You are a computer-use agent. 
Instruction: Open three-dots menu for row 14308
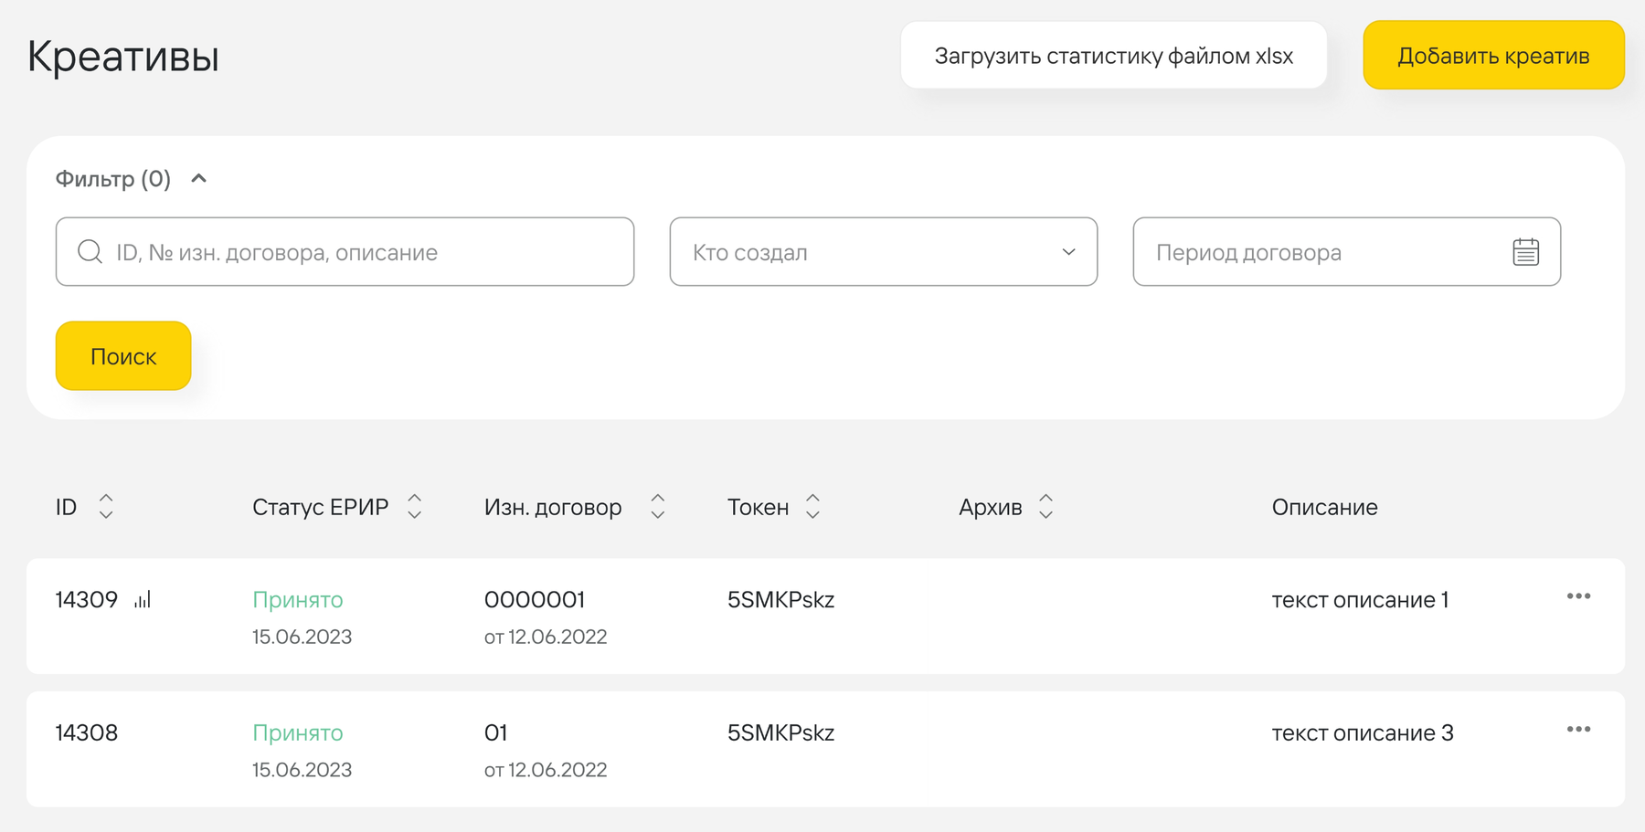(x=1578, y=729)
